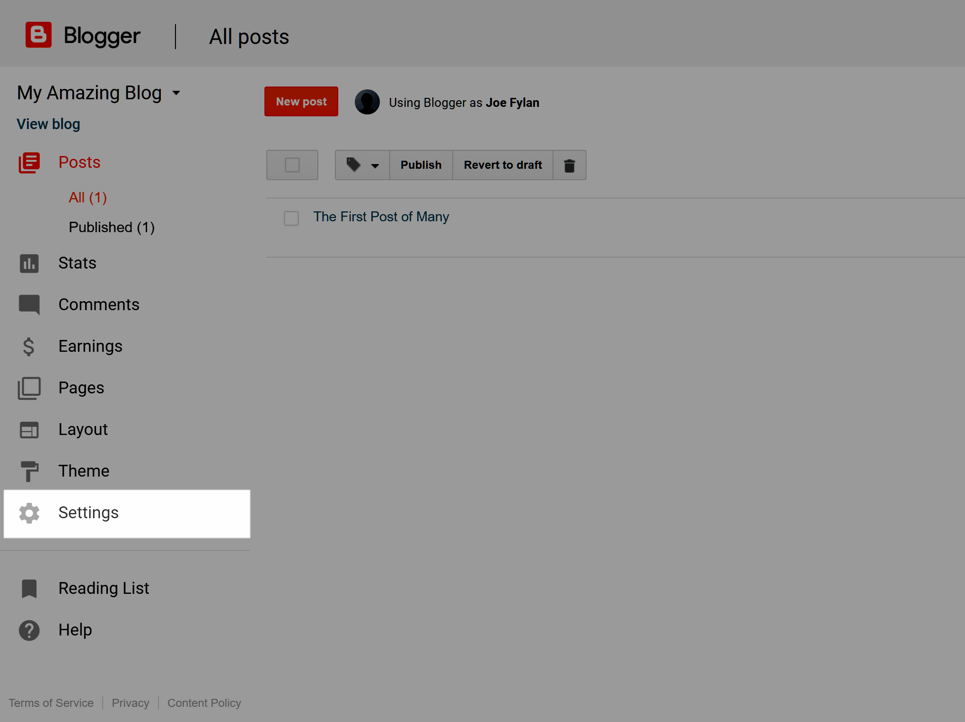This screenshot has width=965, height=722.
Task: Go to Earnings section
Action: (x=90, y=347)
